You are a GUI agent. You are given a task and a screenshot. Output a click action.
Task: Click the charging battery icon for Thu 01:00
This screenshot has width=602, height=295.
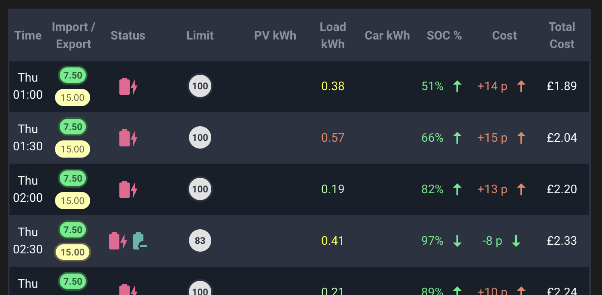pos(128,86)
